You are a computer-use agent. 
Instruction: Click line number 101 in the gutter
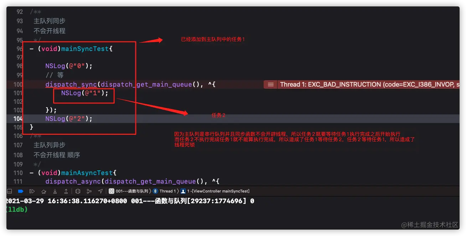18,93
